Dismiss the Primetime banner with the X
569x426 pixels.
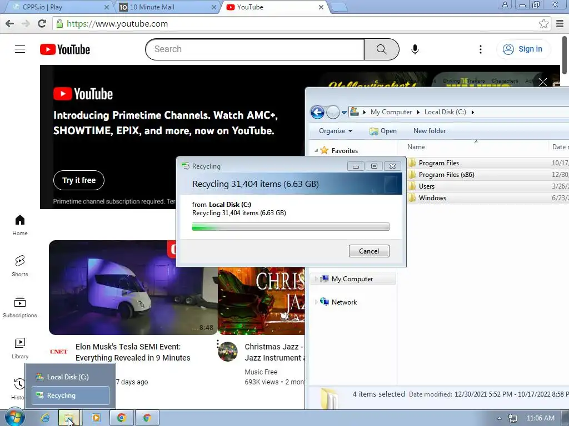pyautogui.click(x=542, y=82)
